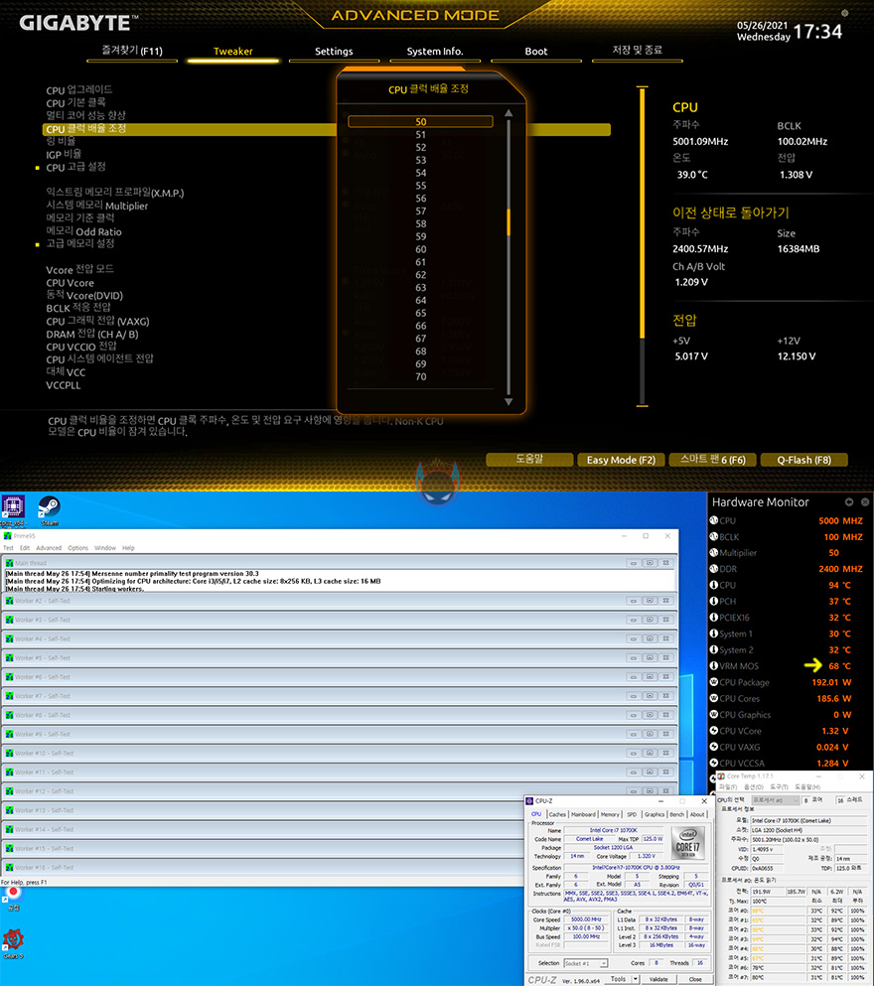Open the Tweaker tab in BIOS
874x986 pixels.
(232, 52)
